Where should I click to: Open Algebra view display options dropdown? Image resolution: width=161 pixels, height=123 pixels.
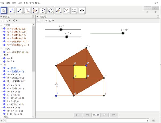8,21
